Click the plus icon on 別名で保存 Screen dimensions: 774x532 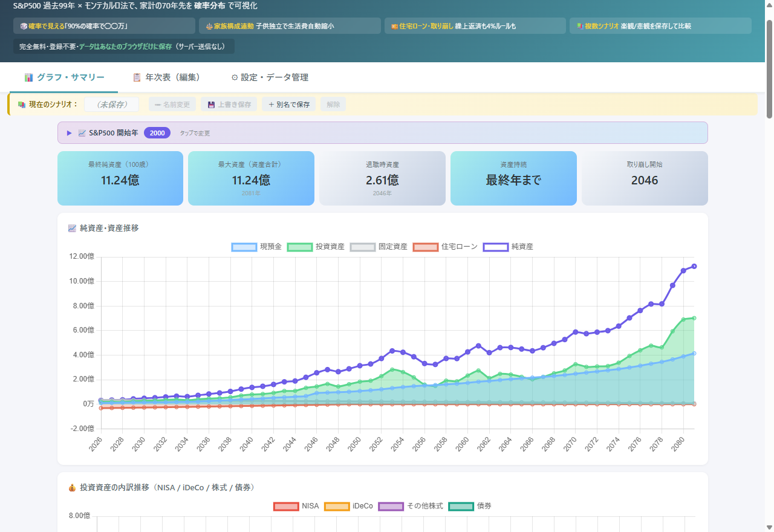coord(271,105)
